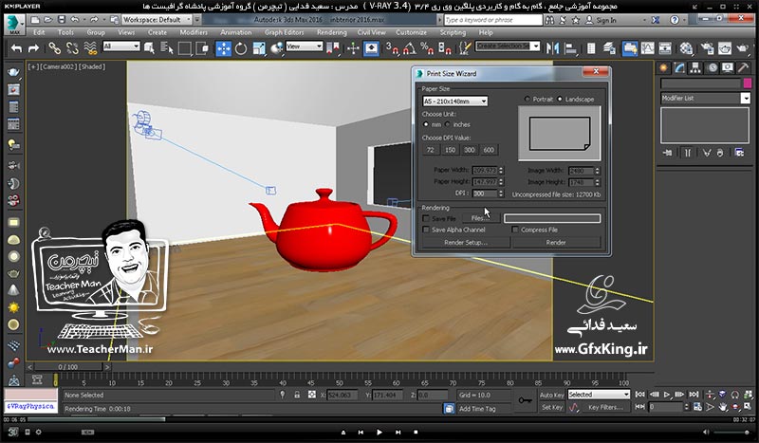This screenshot has width=759, height=443.
Task: Select the Unlink Selection tool
Action: [72, 48]
